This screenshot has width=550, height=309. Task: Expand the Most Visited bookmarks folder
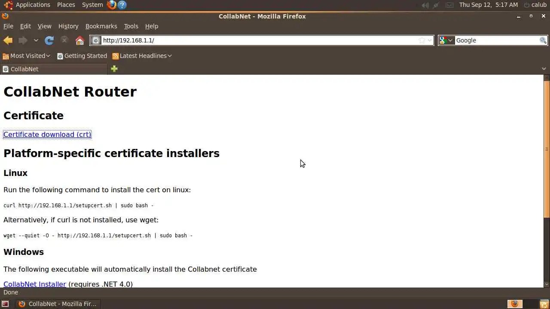(26, 56)
